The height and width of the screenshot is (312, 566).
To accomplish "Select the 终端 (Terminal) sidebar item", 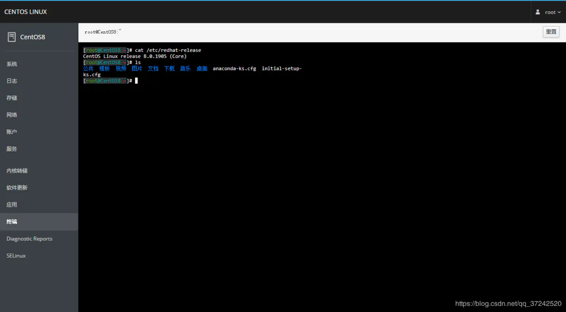I will (x=39, y=221).
